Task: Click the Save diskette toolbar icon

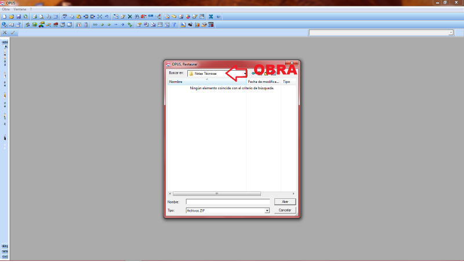Action: (x=19, y=17)
